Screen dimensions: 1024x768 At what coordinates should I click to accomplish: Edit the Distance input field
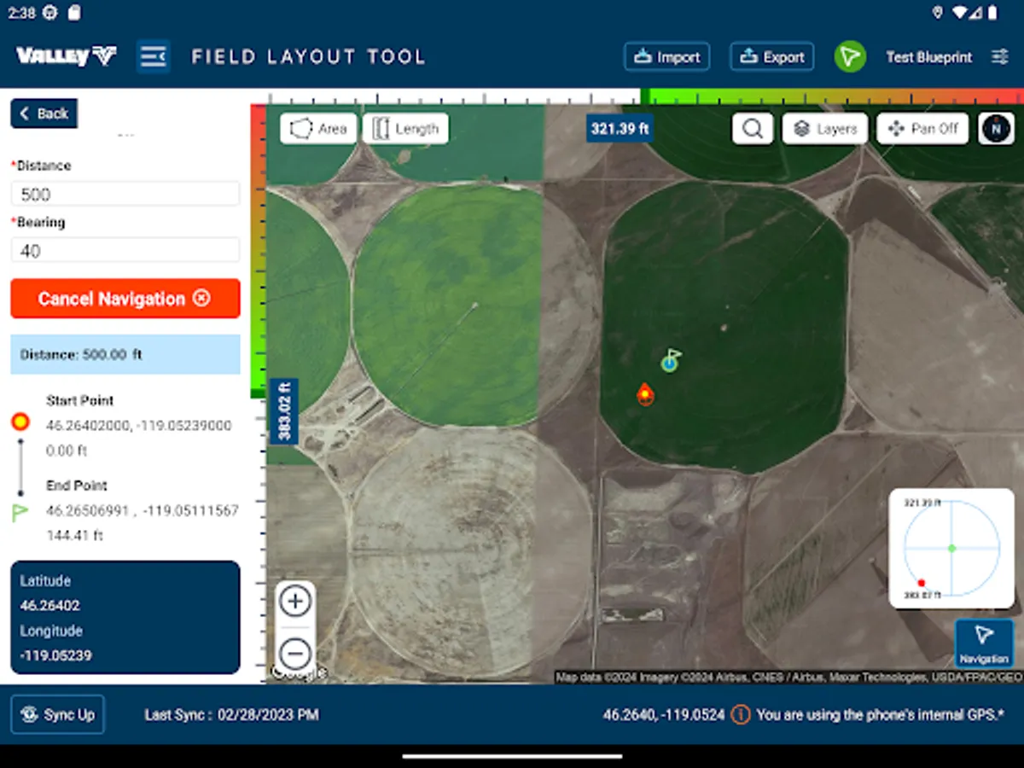[x=125, y=194]
